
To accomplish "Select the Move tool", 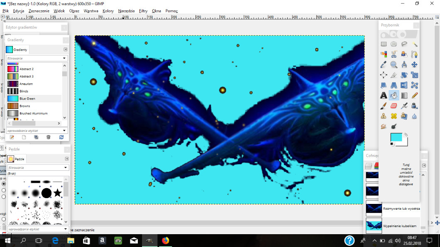I will click(x=414, y=65).
